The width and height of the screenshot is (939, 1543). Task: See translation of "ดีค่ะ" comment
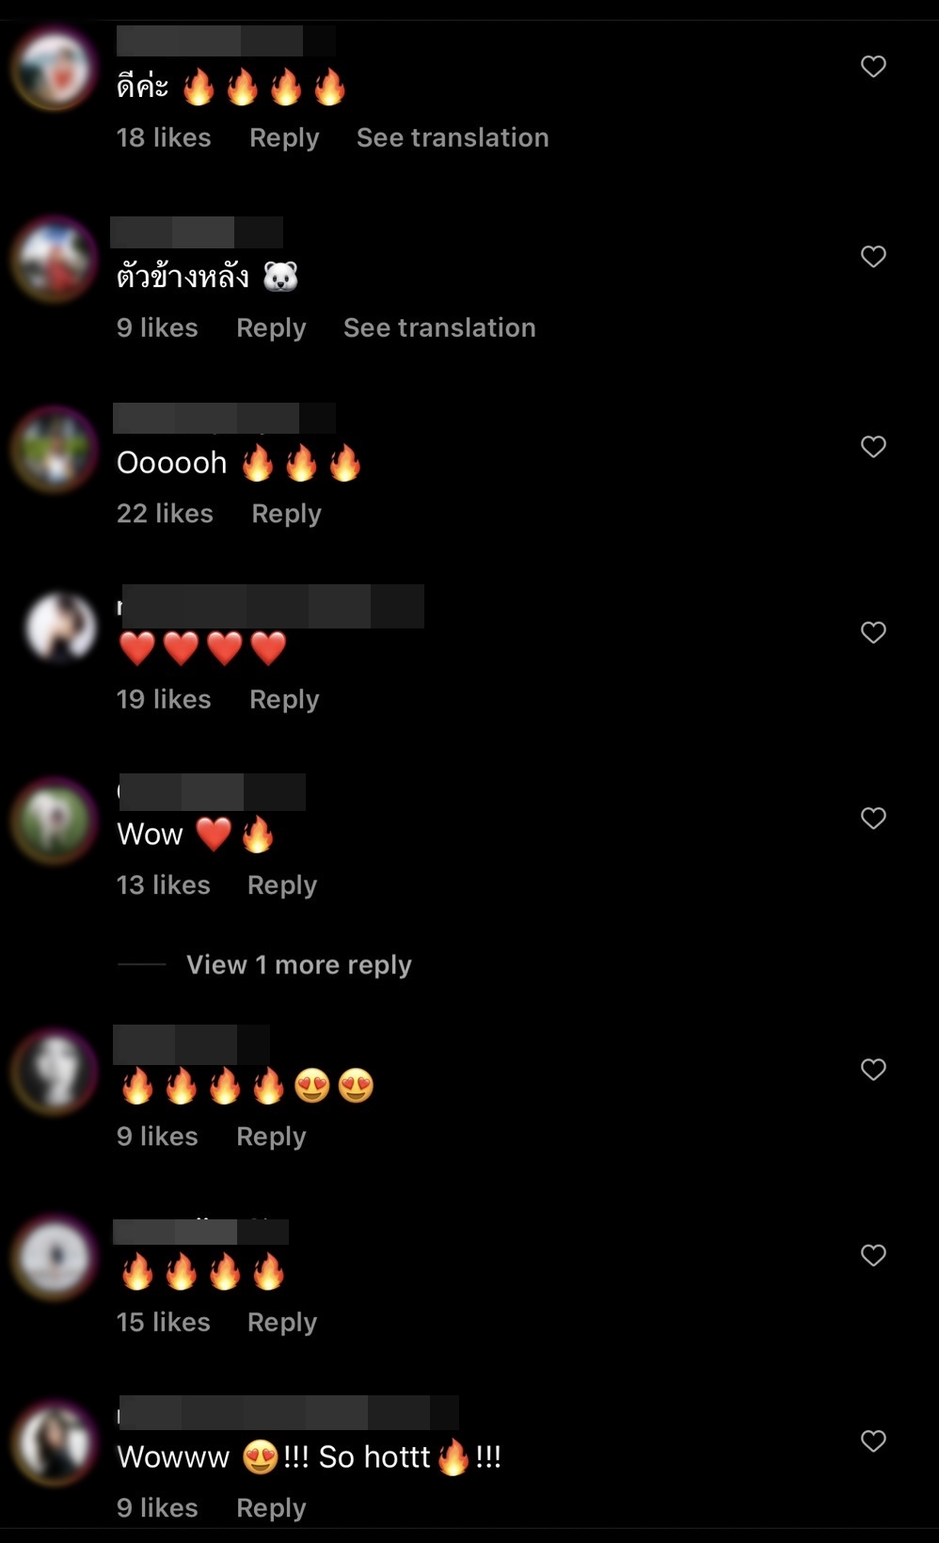point(453,137)
